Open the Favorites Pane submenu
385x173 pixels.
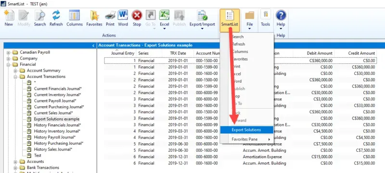pos(246,139)
